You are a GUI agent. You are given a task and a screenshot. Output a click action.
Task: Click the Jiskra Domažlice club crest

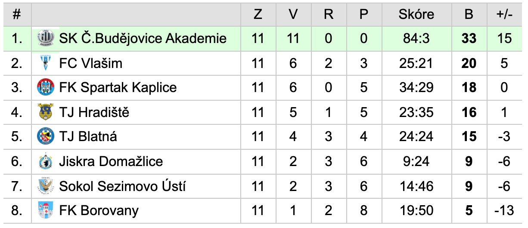click(45, 162)
